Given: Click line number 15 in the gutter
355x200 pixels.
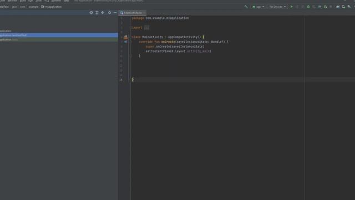Looking at the screenshot, I should [x=121, y=80].
